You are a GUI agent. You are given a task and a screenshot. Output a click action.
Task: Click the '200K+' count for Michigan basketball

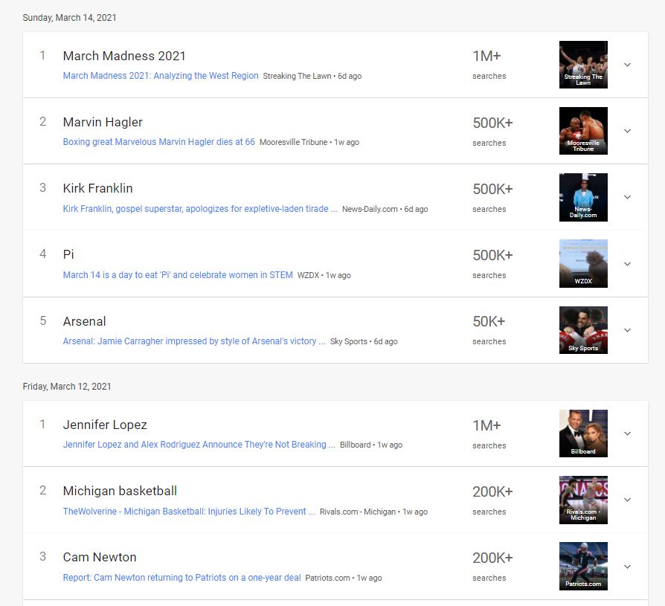click(493, 492)
